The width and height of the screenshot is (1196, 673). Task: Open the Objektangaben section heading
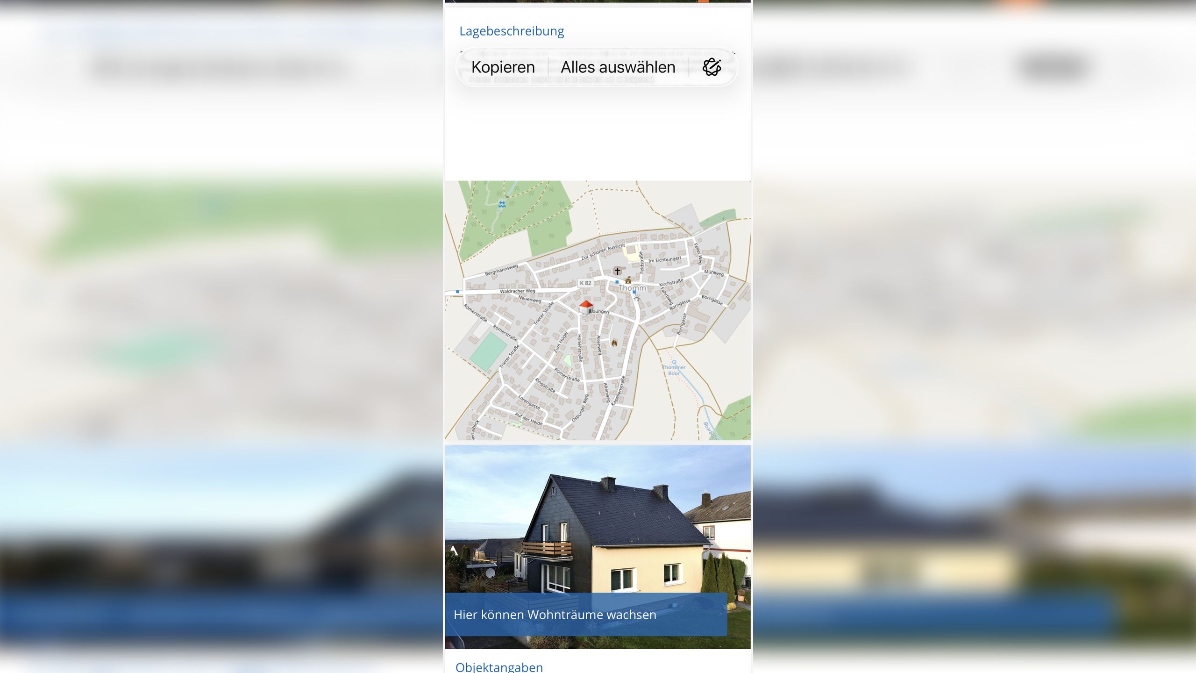[x=499, y=667]
